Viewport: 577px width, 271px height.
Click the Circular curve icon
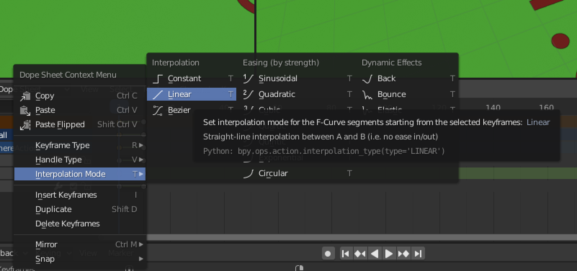point(249,174)
